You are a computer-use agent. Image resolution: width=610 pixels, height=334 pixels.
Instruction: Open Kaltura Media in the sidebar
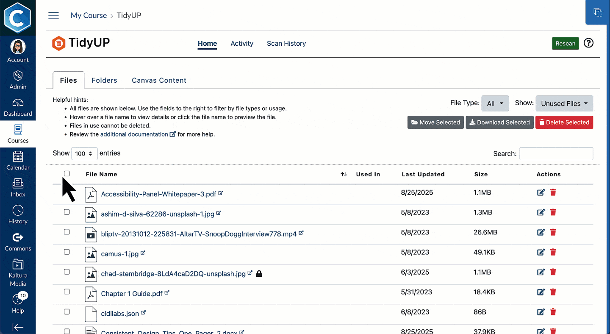tap(18, 273)
